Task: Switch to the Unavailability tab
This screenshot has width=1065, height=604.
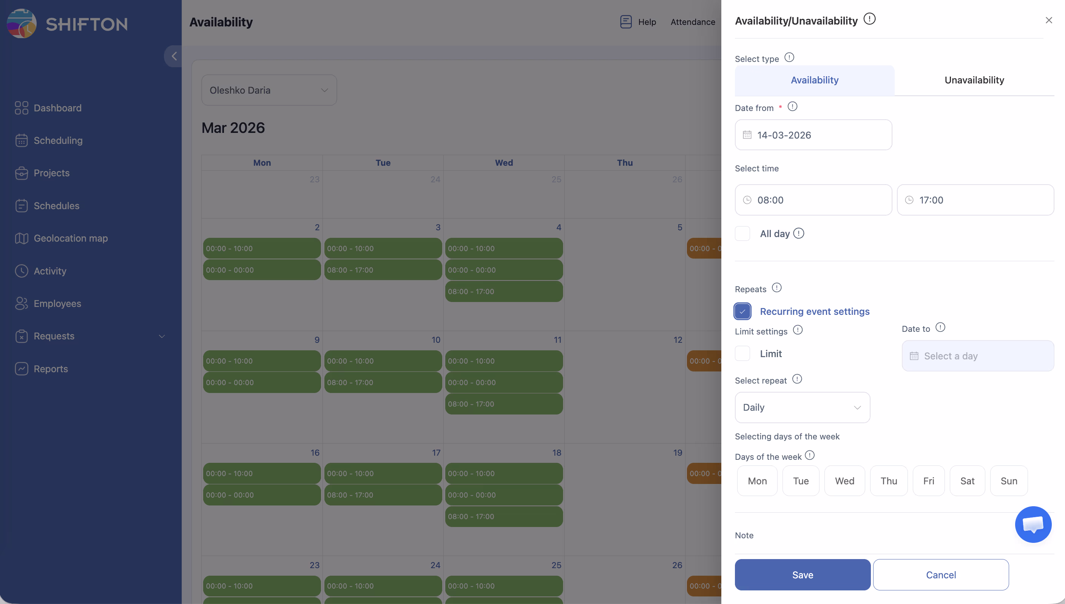Action: point(974,80)
